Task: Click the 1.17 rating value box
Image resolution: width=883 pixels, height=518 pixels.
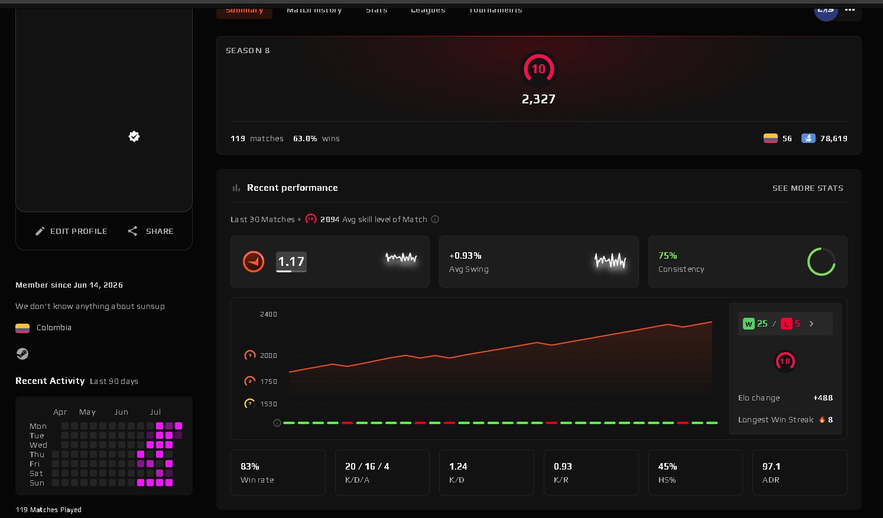Action: [291, 262]
